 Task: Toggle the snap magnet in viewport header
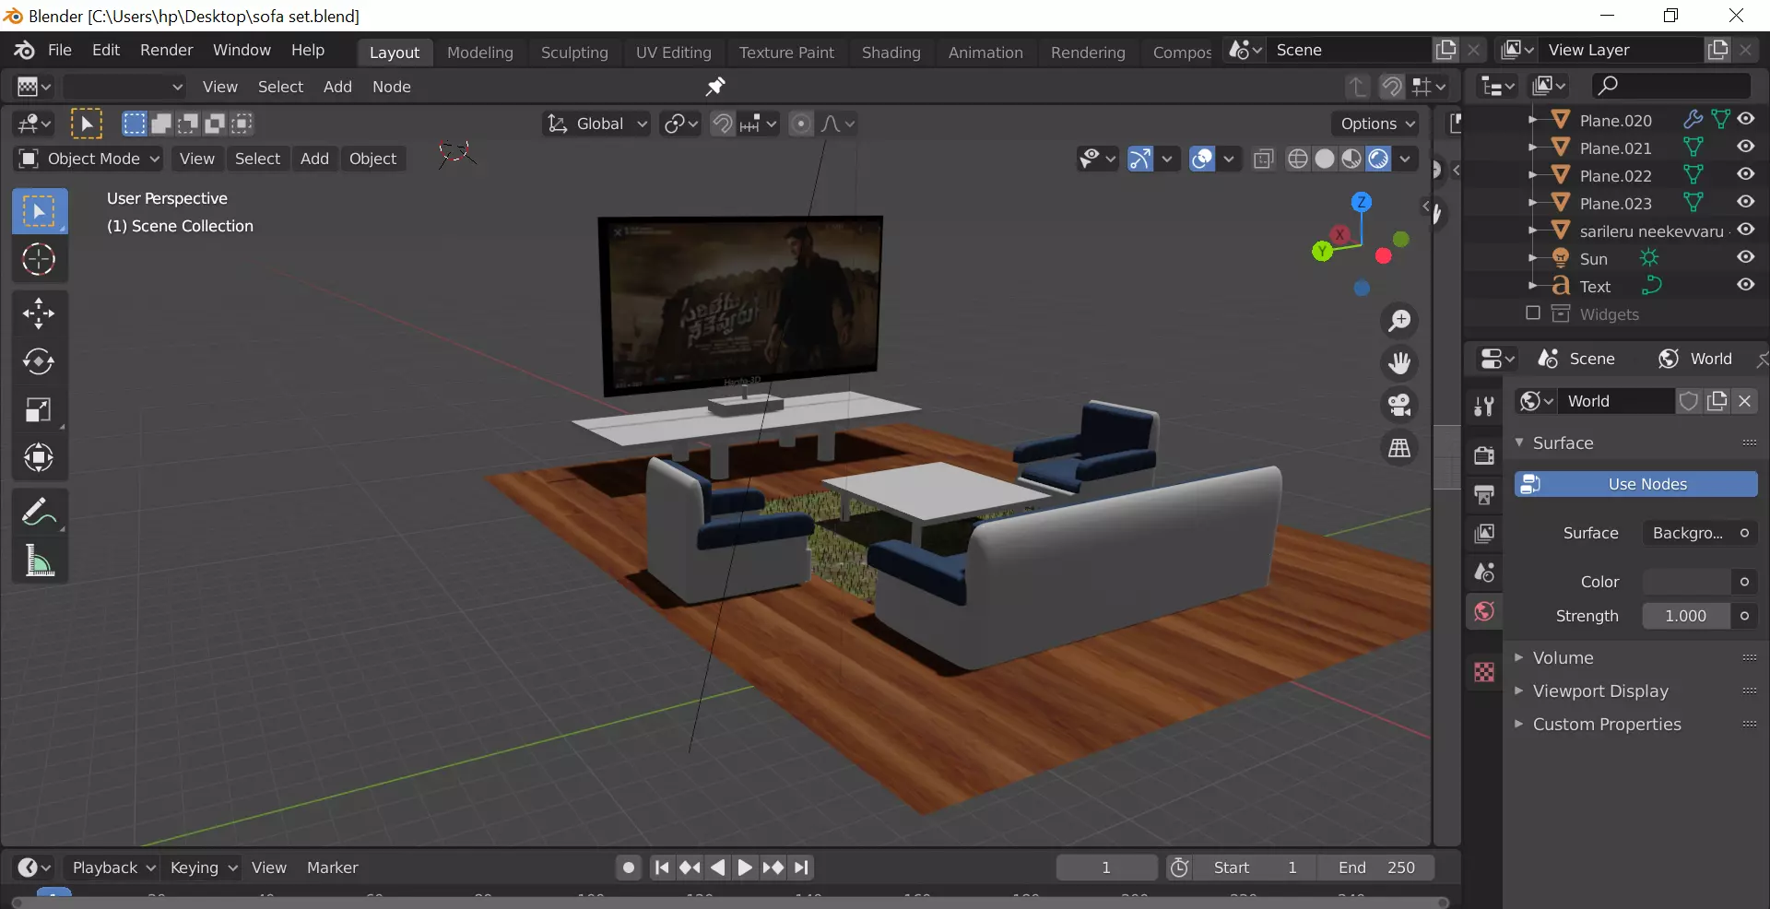723,124
